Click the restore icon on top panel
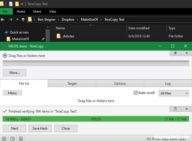192x141 pixels. point(175,53)
